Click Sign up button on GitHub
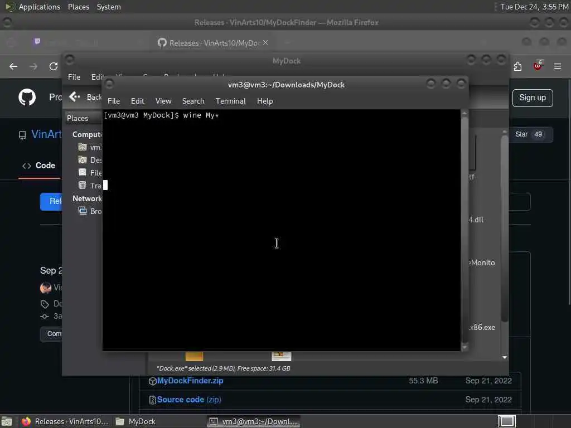The width and height of the screenshot is (571, 428). pos(533,98)
